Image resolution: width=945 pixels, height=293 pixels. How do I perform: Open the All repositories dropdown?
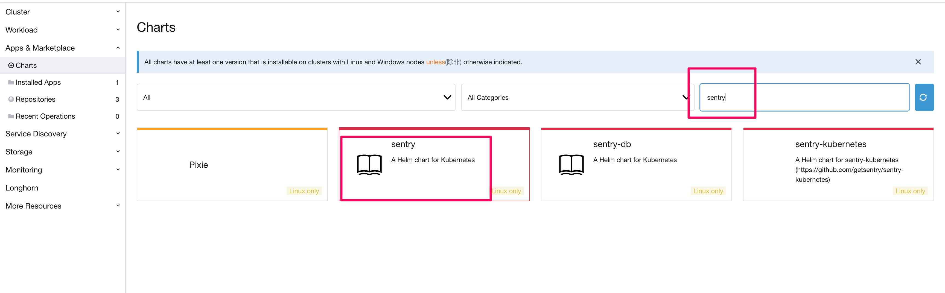coord(296,97)
